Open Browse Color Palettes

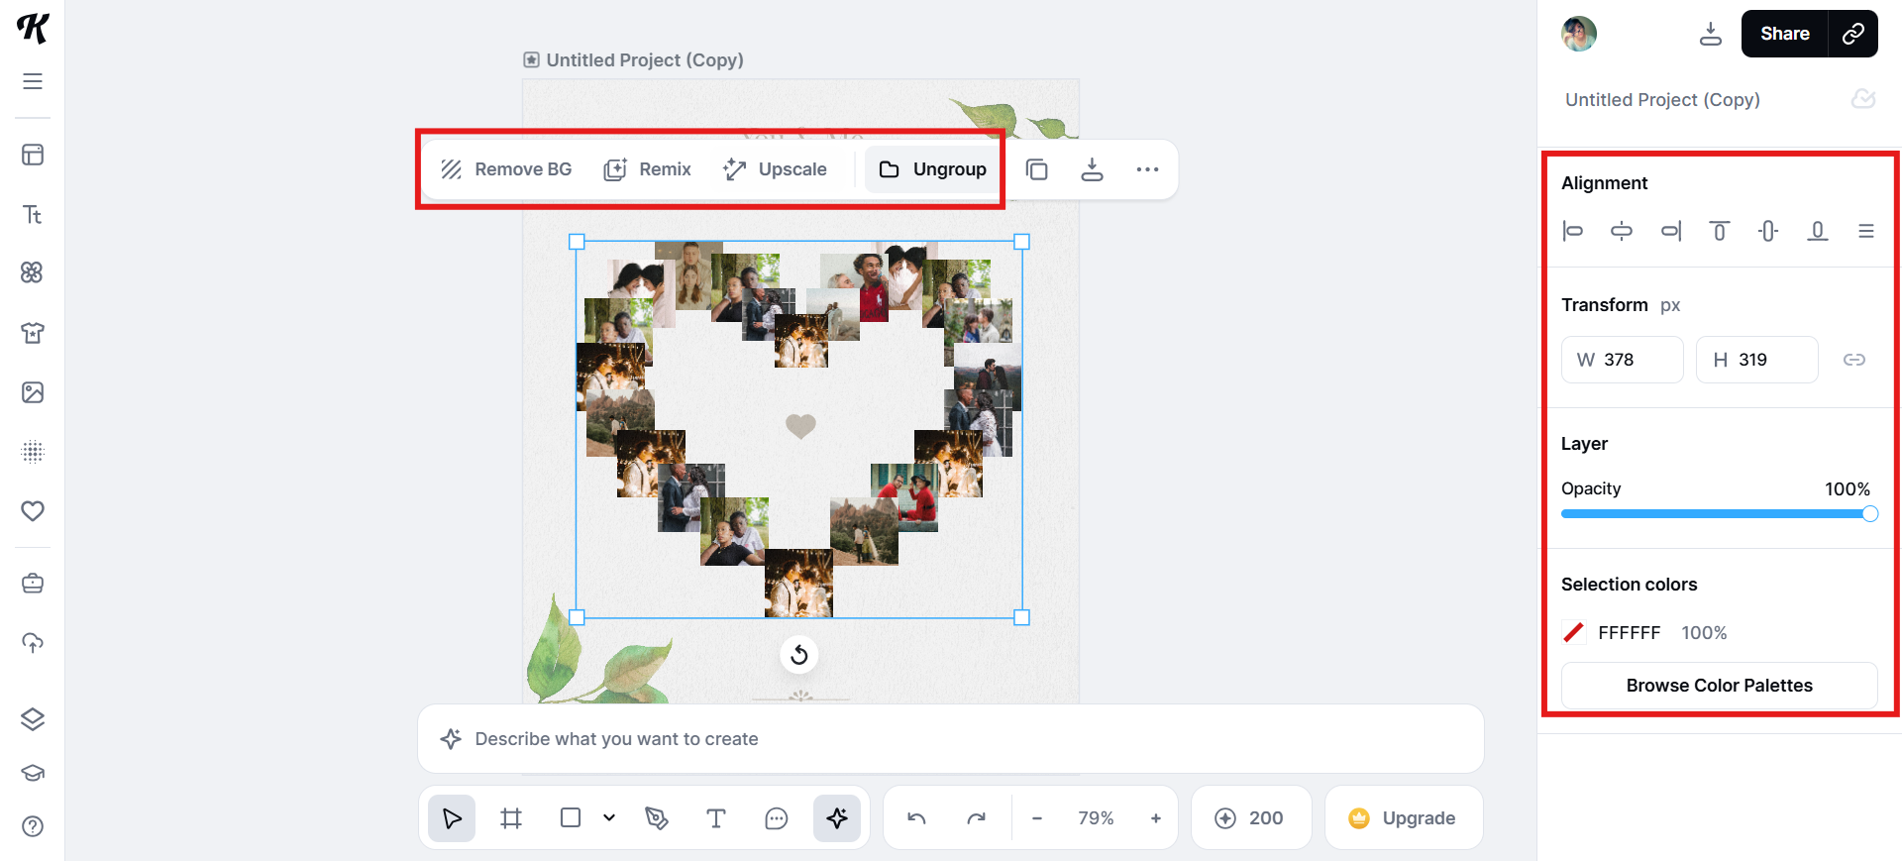point(1720,686)
